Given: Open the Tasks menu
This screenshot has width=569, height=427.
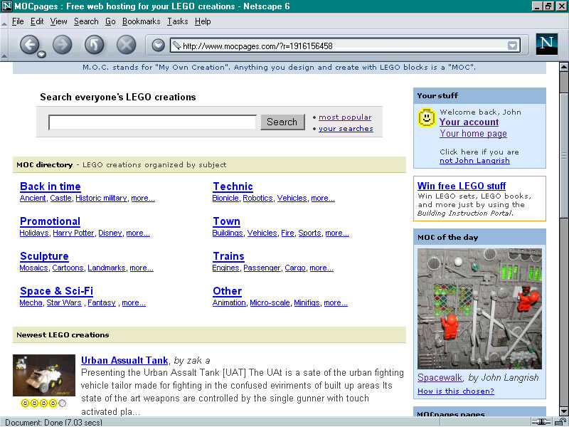Looking at the screenshot, I should pyautogui.click(x=177, y=21).
